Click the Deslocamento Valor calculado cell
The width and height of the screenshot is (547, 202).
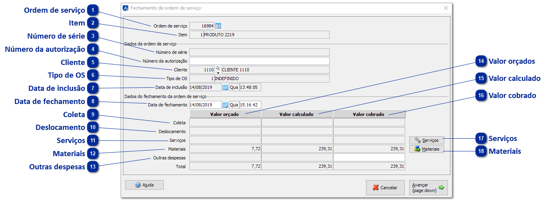click(297, 131)
